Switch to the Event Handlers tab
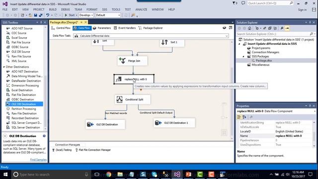Viewport: 318px width, 179px height. [x=125, y=28]
